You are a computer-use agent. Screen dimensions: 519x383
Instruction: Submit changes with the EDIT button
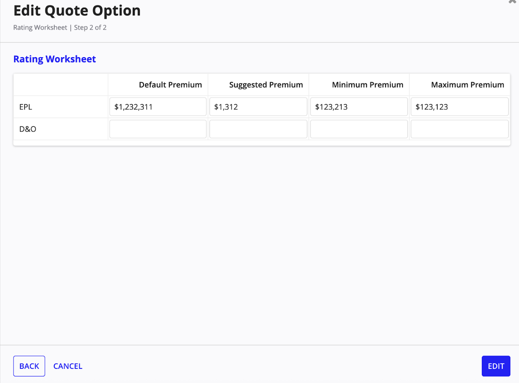496,366
